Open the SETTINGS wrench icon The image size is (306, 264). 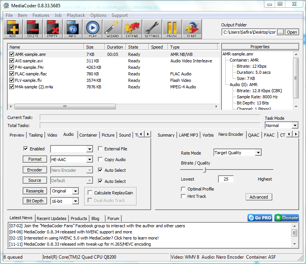click(152, 29)
